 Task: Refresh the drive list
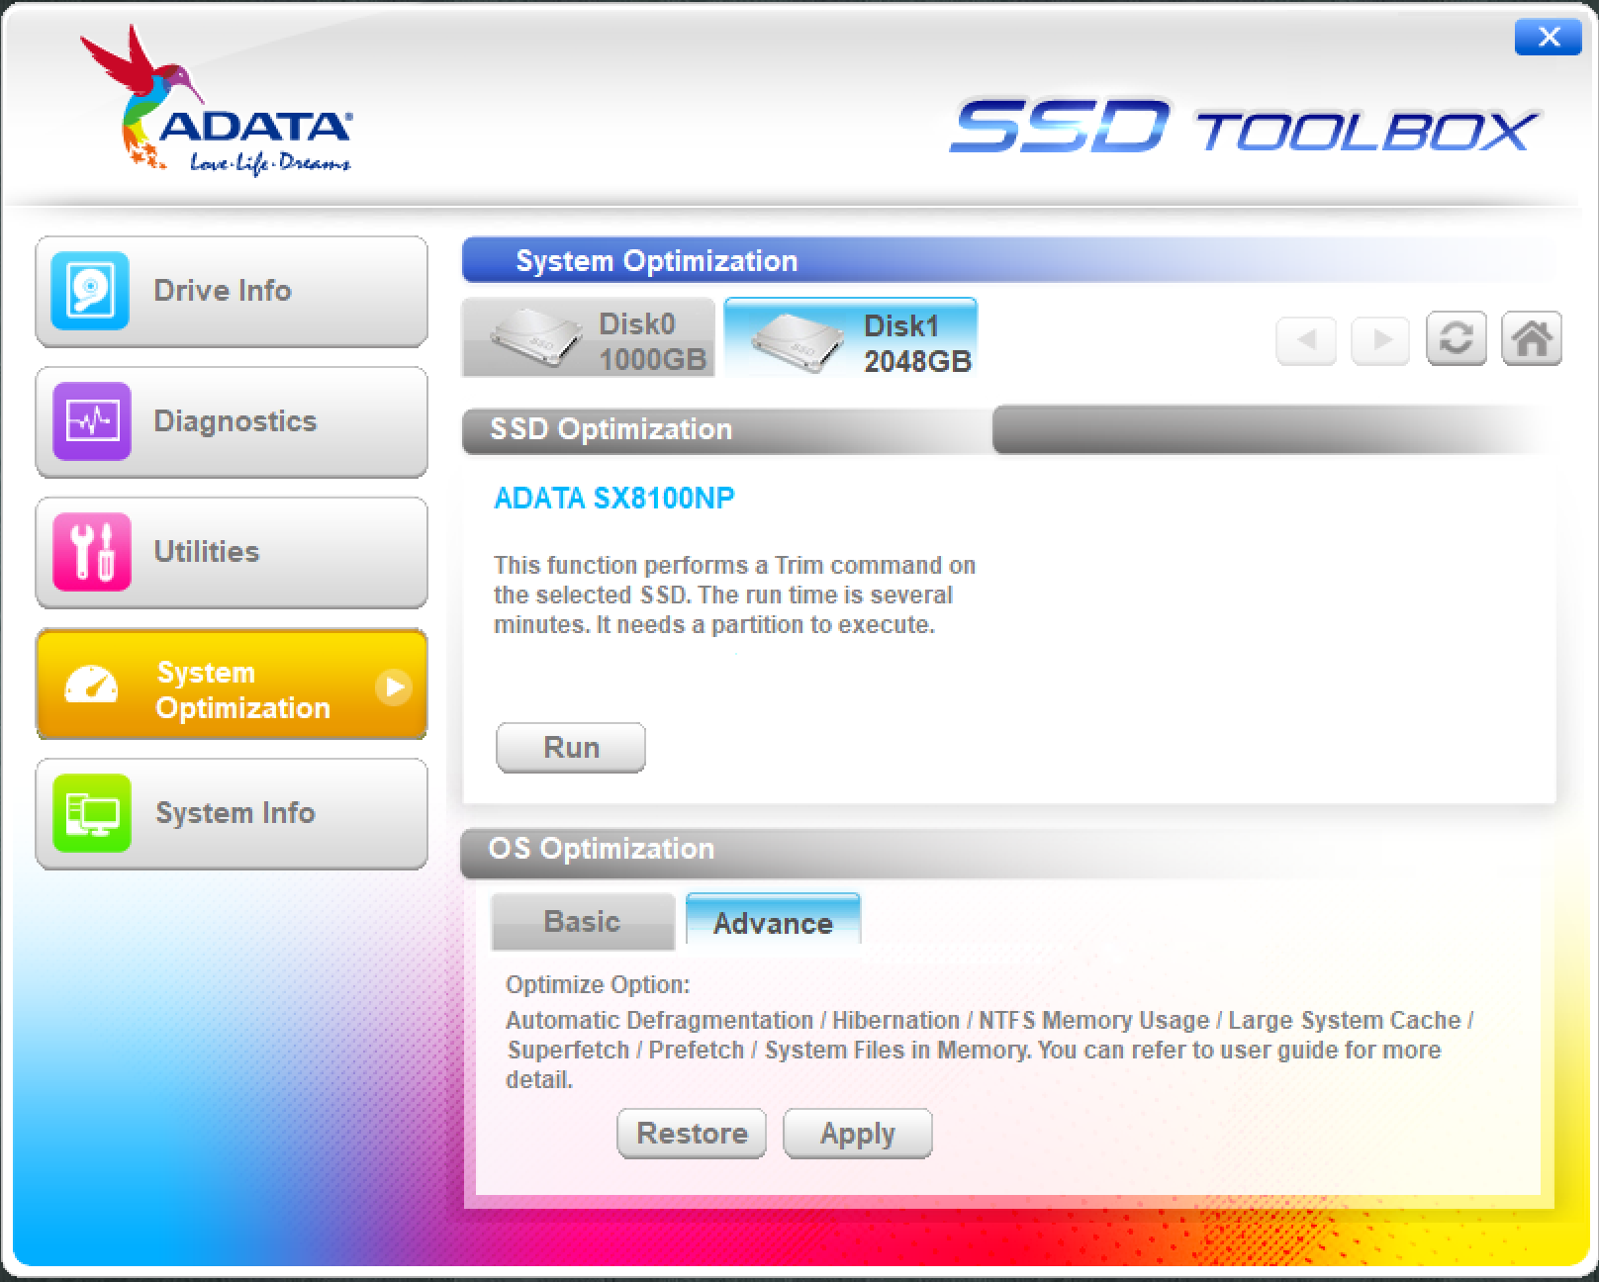tap(1457, 339)
